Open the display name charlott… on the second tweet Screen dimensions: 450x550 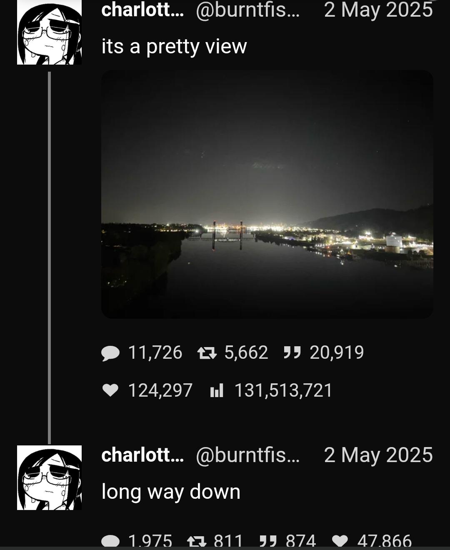(142, 455)
